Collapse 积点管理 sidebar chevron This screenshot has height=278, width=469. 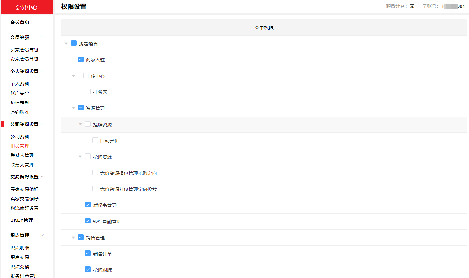(42, 235)
